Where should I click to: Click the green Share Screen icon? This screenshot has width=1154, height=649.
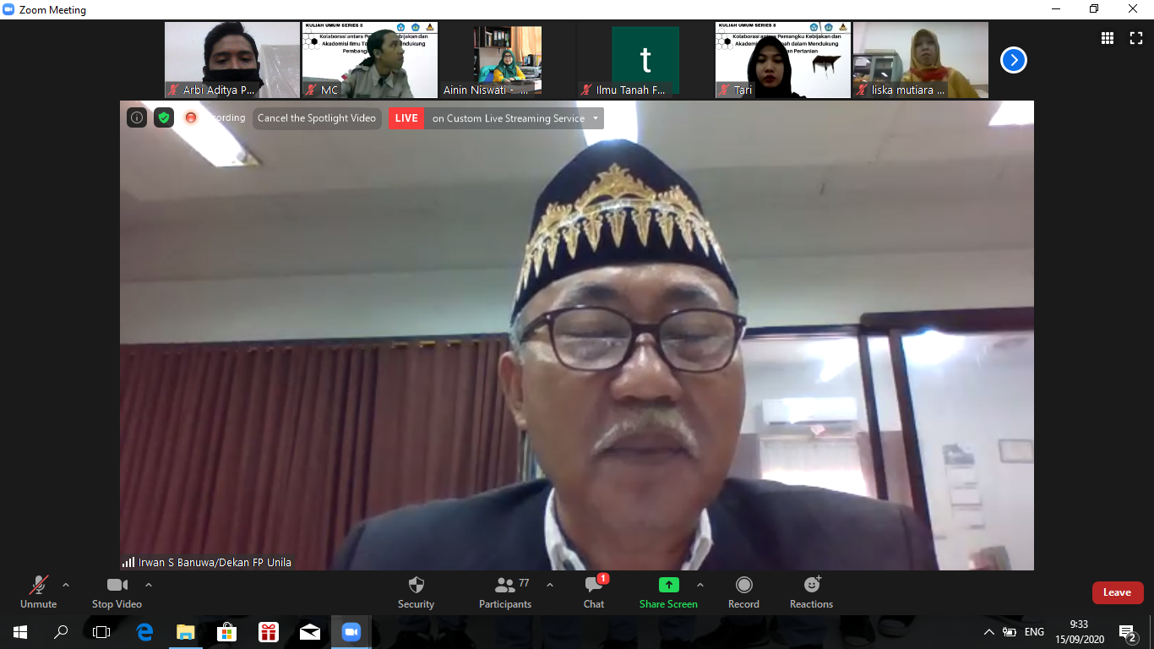pos(668,585)
